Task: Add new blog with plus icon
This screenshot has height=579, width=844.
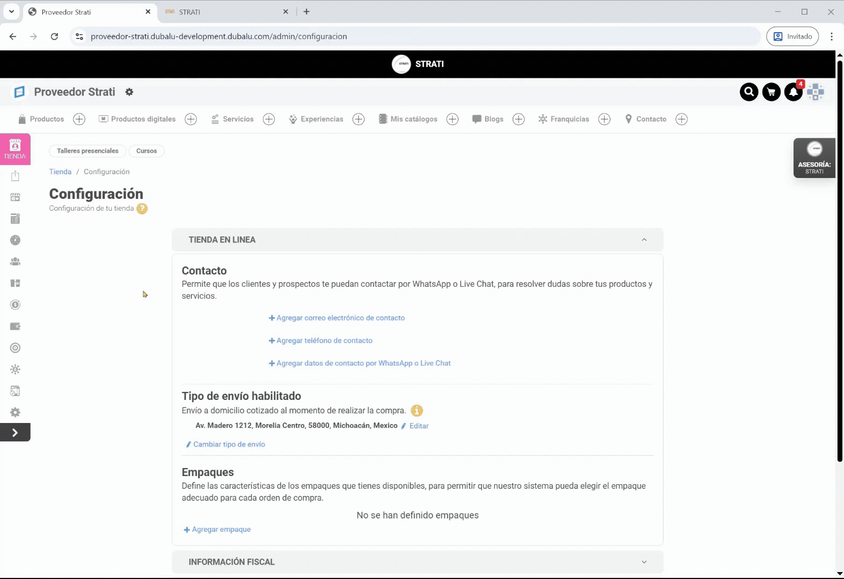Action: [519, 119]
